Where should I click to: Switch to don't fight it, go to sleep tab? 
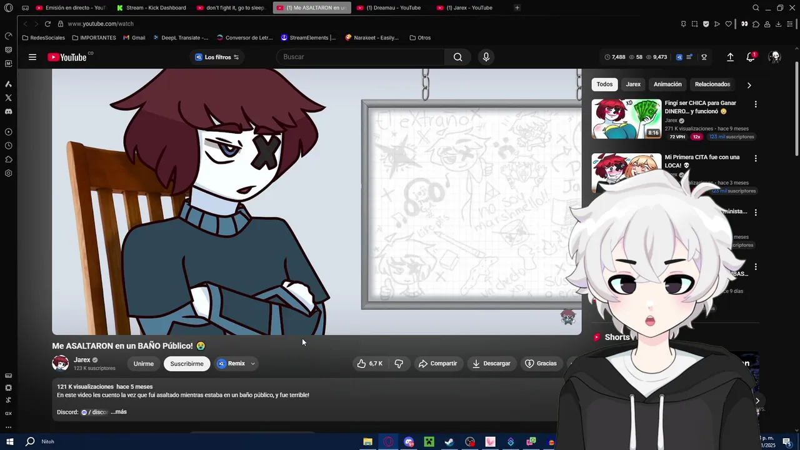click(231, 7)
